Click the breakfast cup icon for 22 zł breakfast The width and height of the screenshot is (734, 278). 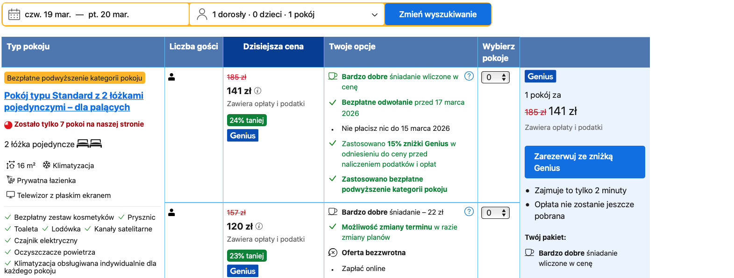(x=333, y=211)
